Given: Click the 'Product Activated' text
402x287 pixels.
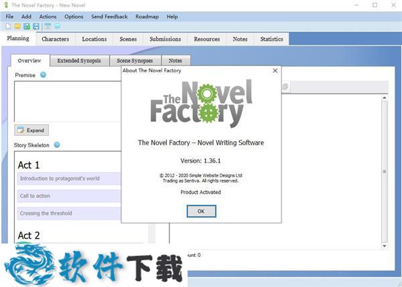Looking at the screenshot, I should tap(200, 192).
